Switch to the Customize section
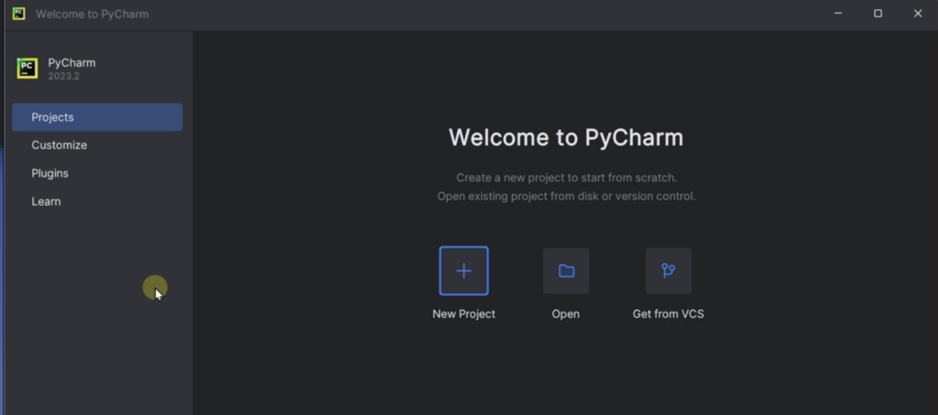938x415 pixels. pos(60,145)
